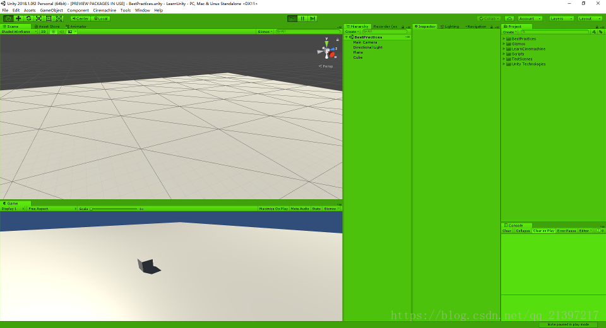Image resolution: width=606 pixels, height=328 pixels.
Task: Click the Project search field
Action: pos(555,32)
